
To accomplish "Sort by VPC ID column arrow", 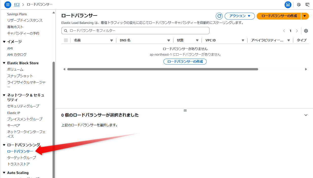I will coord(243,40).
